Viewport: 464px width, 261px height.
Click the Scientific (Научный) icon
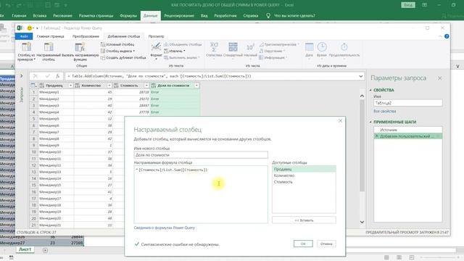(250, 47)
